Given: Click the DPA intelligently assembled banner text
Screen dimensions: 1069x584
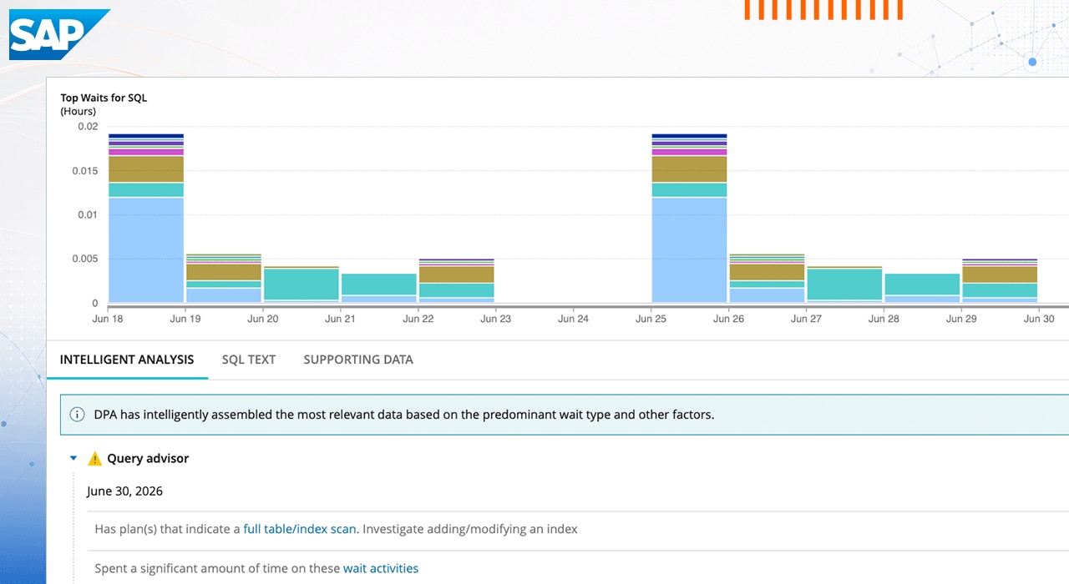Looking at the screenshot, I should (404, 414).
